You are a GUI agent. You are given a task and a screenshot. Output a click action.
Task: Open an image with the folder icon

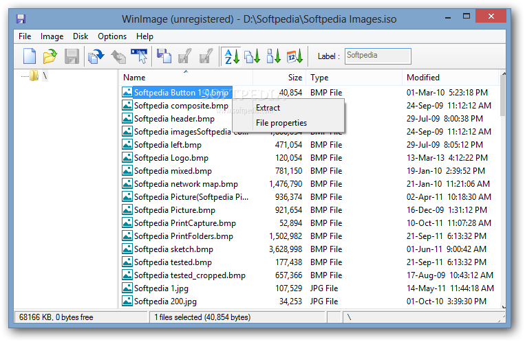pyautogui.click(x=50, y=56)
